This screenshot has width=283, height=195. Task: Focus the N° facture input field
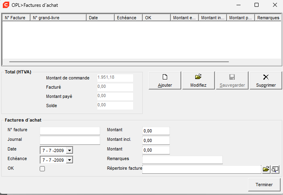70,131
